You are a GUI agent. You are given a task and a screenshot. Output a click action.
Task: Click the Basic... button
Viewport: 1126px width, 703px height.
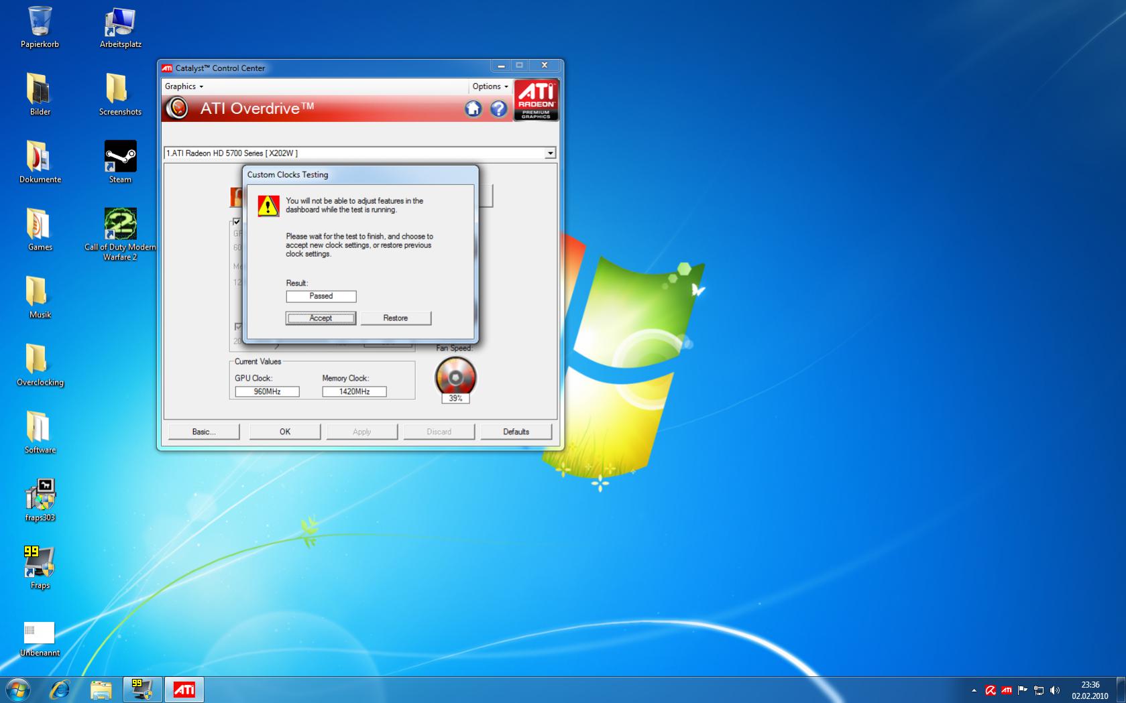pyautogui.click(x=204, y=432)
